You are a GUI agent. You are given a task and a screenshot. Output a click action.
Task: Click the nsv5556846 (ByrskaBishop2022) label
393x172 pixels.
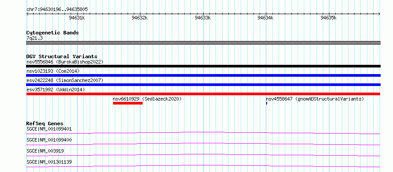click(x=65, y=62)
